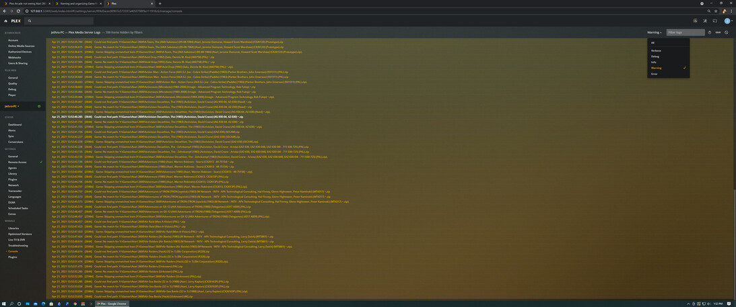Click the clear logs icon
Viewport: 736px width, 307px height.
pyautogui.click(x=726, y=33)
